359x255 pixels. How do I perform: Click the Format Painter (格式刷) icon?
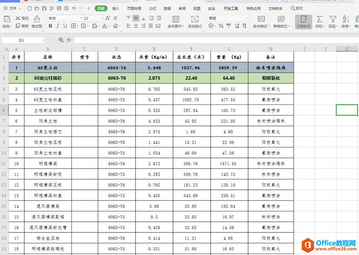(x=37, y=19)
